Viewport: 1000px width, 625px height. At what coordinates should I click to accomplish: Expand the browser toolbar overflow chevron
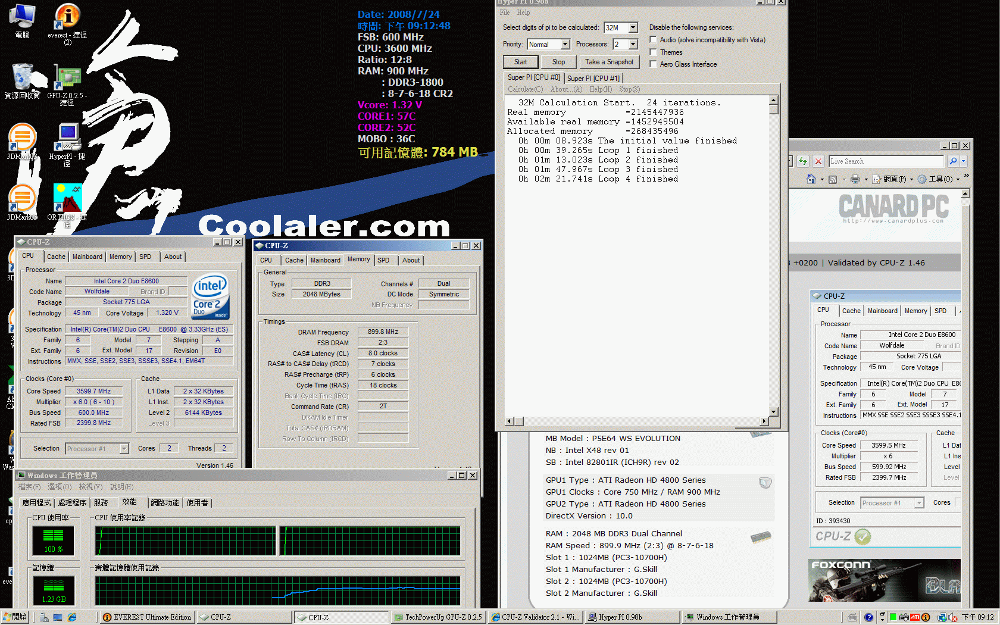966,176
